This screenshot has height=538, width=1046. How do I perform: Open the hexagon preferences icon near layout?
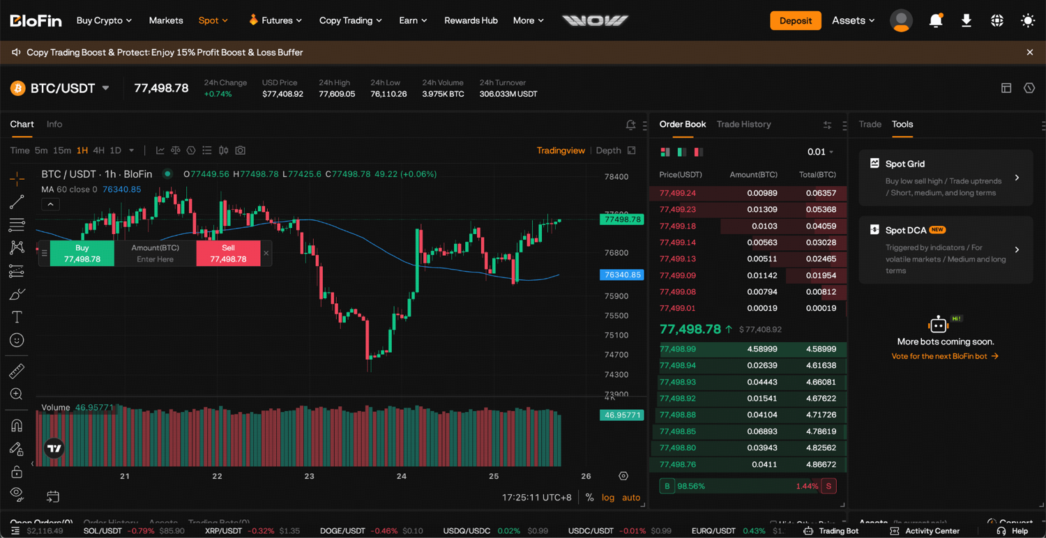tap(1029, 88)
